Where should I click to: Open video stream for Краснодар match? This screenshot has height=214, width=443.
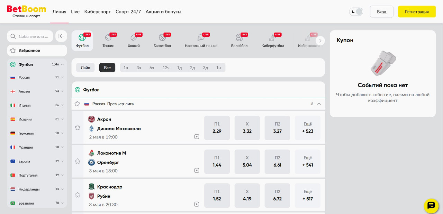point(197,204)
